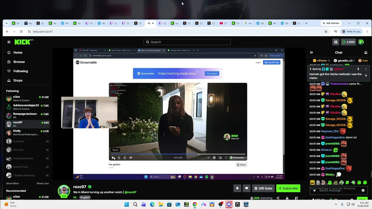Screen dimensions: 372x209
Task: Unpin the pinned chat message
Action: click(x=358, y=69)
